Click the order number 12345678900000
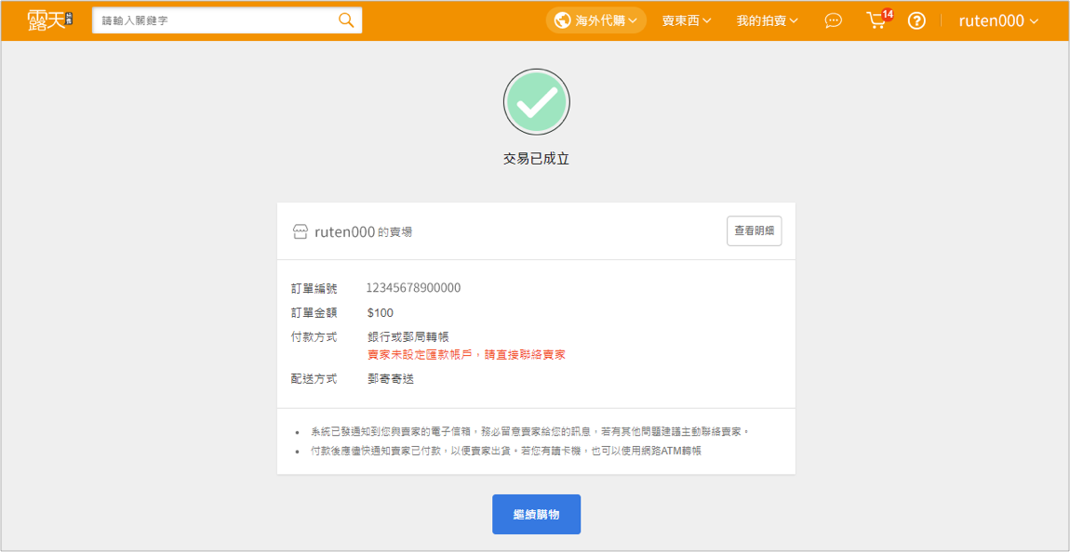This screenshot has height=552, width=1070. click(413, 288)
